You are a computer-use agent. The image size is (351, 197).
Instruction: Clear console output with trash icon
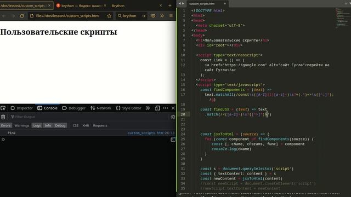(3, 117)
